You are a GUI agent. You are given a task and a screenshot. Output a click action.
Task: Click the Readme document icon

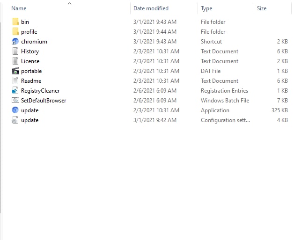15,81
